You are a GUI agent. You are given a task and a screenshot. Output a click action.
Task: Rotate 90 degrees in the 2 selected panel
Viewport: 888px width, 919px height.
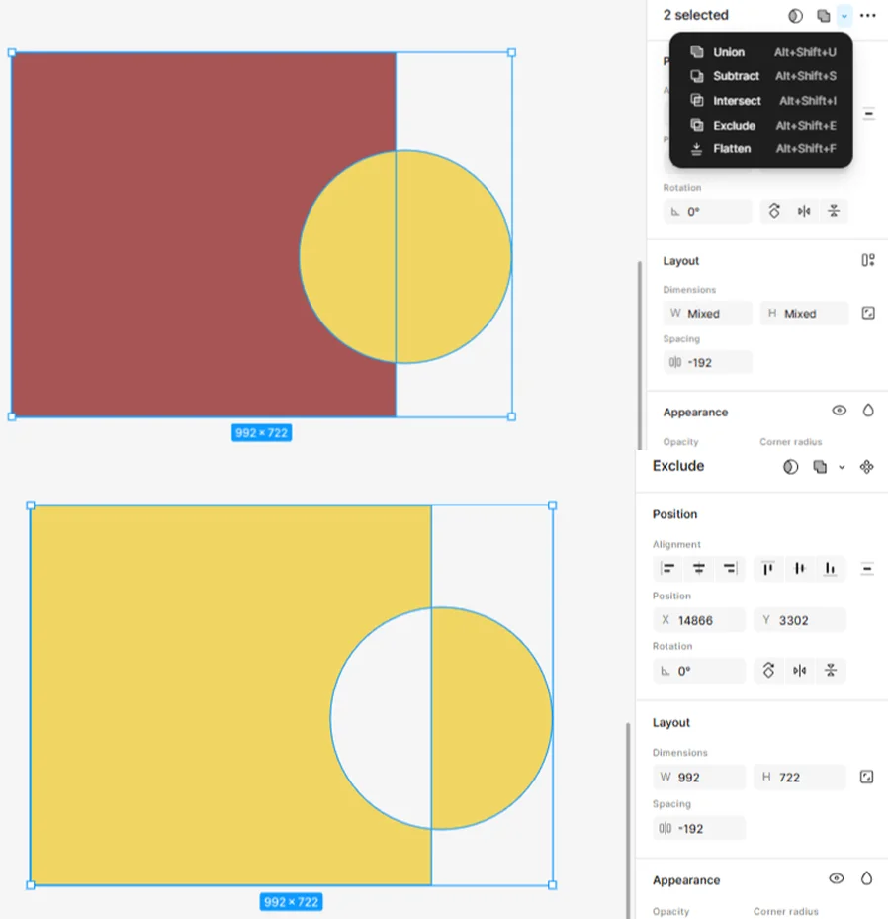773,211
